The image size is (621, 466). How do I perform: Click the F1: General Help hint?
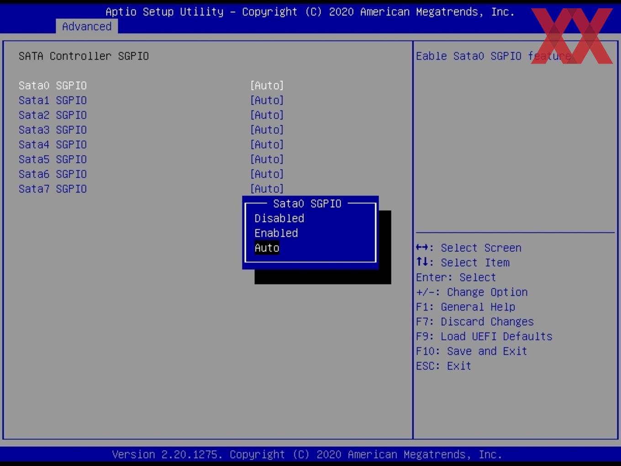pos(465,307)
